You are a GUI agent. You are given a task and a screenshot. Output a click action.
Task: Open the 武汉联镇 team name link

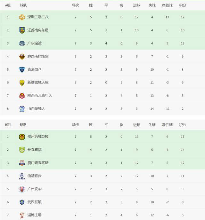[x=34, y=202]
